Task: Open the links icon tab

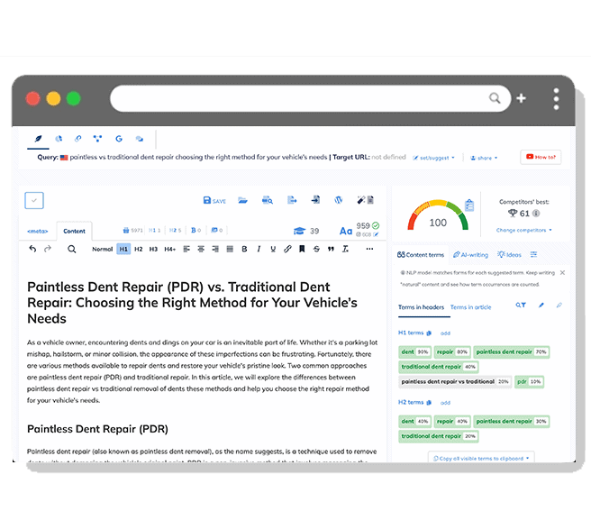Action: [77, 139]
